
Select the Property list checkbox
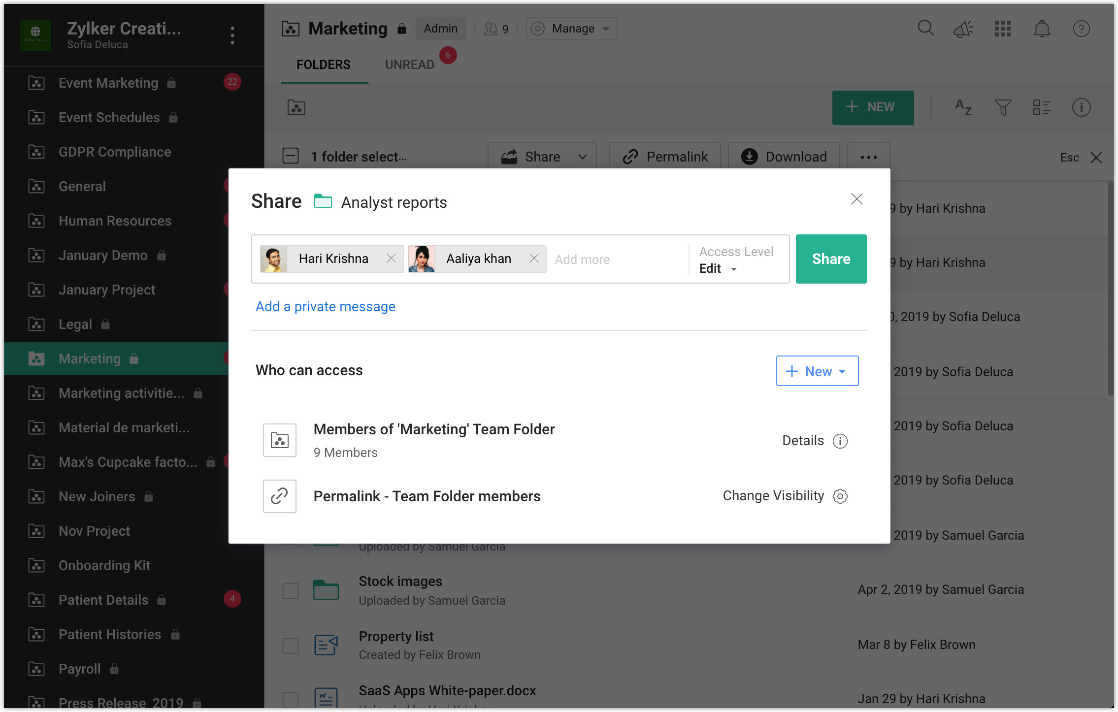291,645
